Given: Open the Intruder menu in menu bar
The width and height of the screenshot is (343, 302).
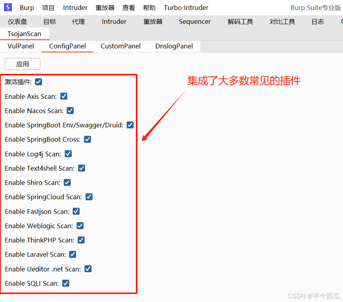Looking at the screenshot, I should pos(75,8).
